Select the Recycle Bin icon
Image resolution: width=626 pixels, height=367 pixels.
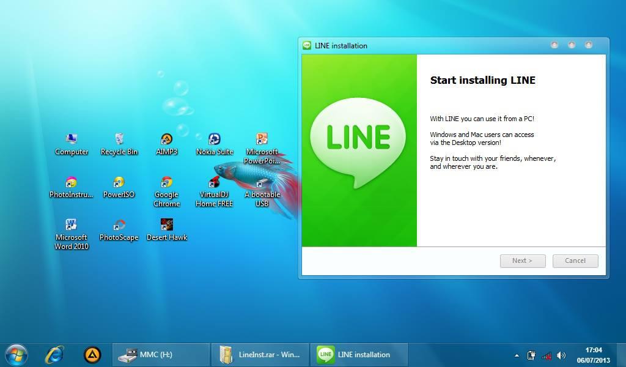(119, 140)
